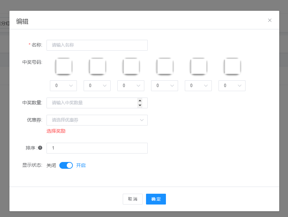This screenshot has height=217, width=288.
Task: Select the 开启 label for display status
Action: 81,165
